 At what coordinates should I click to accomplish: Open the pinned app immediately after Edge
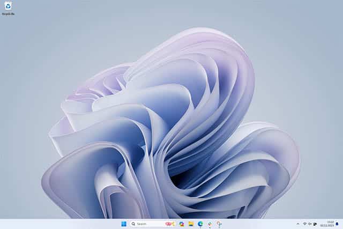[x=210, y=224]
